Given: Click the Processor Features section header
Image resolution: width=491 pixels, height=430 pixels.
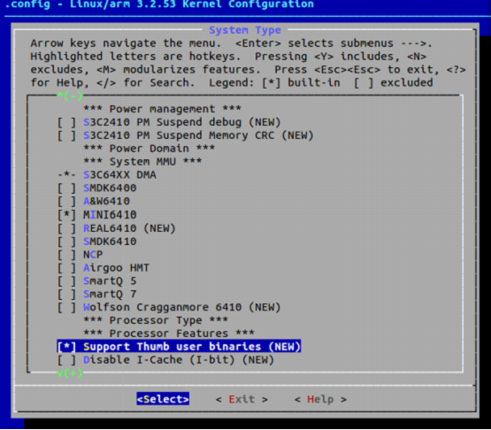Looking at the screenshot, I should pos(169,334).
